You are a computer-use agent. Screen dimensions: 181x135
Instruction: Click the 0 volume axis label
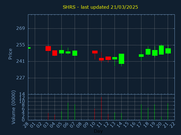tap(23, 120)
